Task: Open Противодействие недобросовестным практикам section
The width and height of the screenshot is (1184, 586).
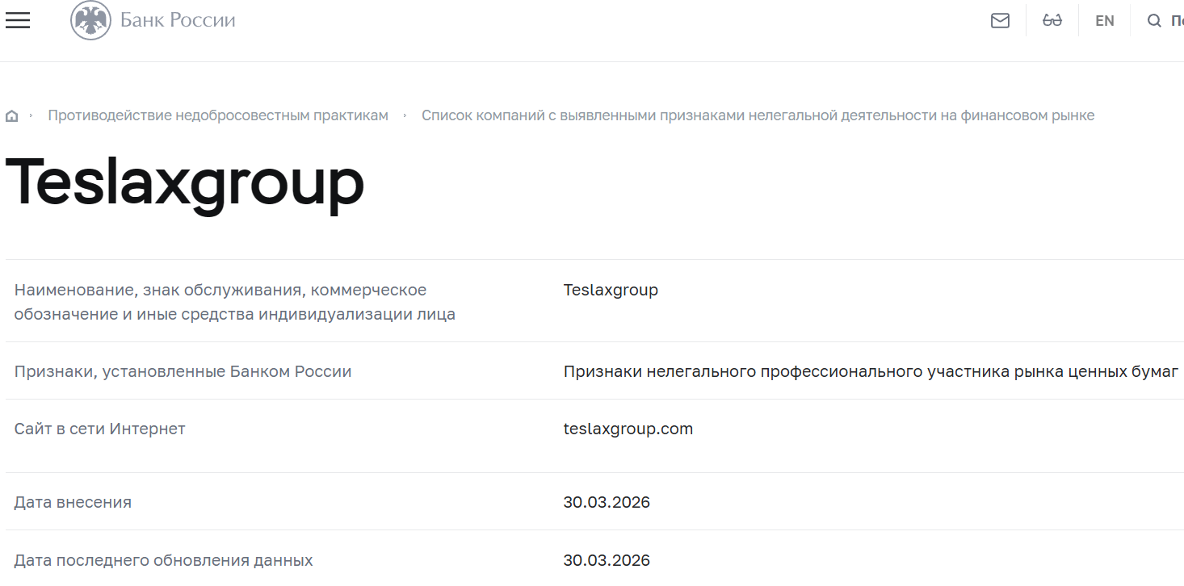Action: [x=219, y=115]
